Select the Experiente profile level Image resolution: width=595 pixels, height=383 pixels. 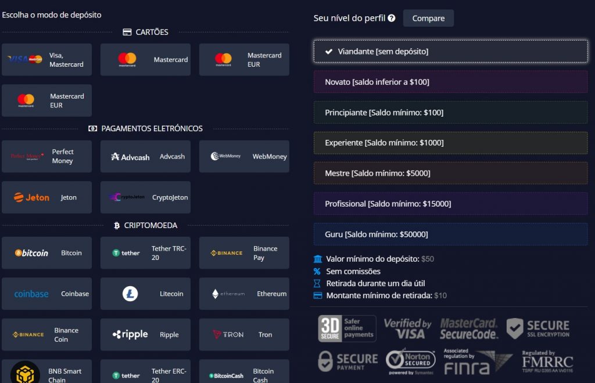(x=450, y=143)
